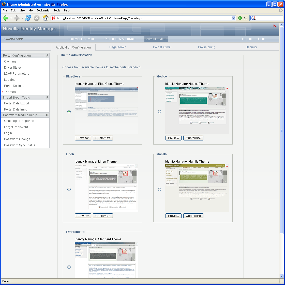Collapse the Portal Configuration section
The height and width of the screenshot is (285, 285).
(47, 55)
